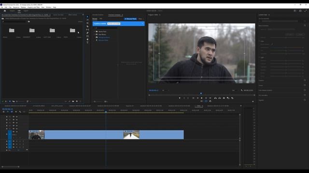Select the Selection tool in tools panel
309x173 pixels.
pyautogui.click(x=87, y=17)
